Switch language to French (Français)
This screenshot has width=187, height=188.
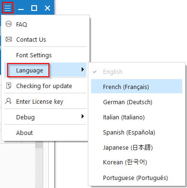click(x=137, y=86)
